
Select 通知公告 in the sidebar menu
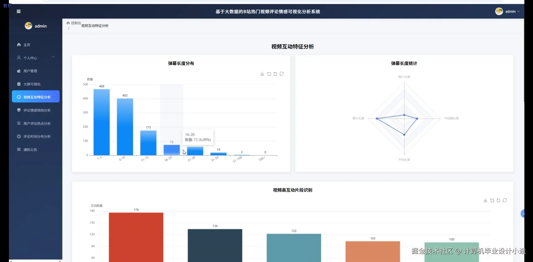coord(30,150)
